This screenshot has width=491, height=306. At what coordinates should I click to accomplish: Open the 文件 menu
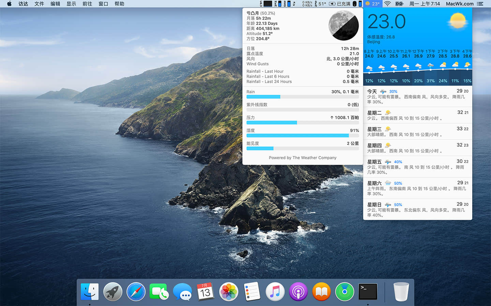click(39, 4)
